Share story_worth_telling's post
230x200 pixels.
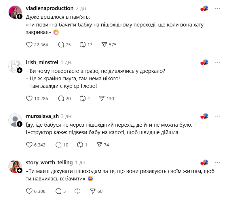pos(93,191)
